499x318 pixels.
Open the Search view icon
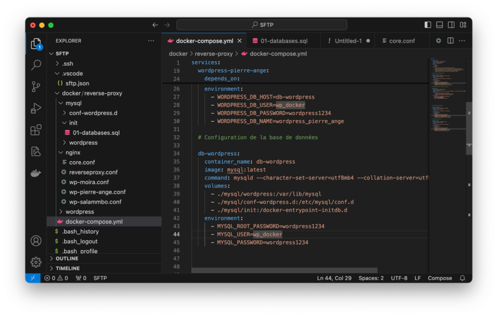pos(36,65)
